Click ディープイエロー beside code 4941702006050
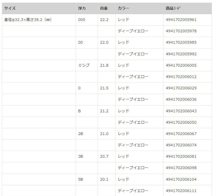This screenshot has width=213, height=196. [x=133, y=122]
